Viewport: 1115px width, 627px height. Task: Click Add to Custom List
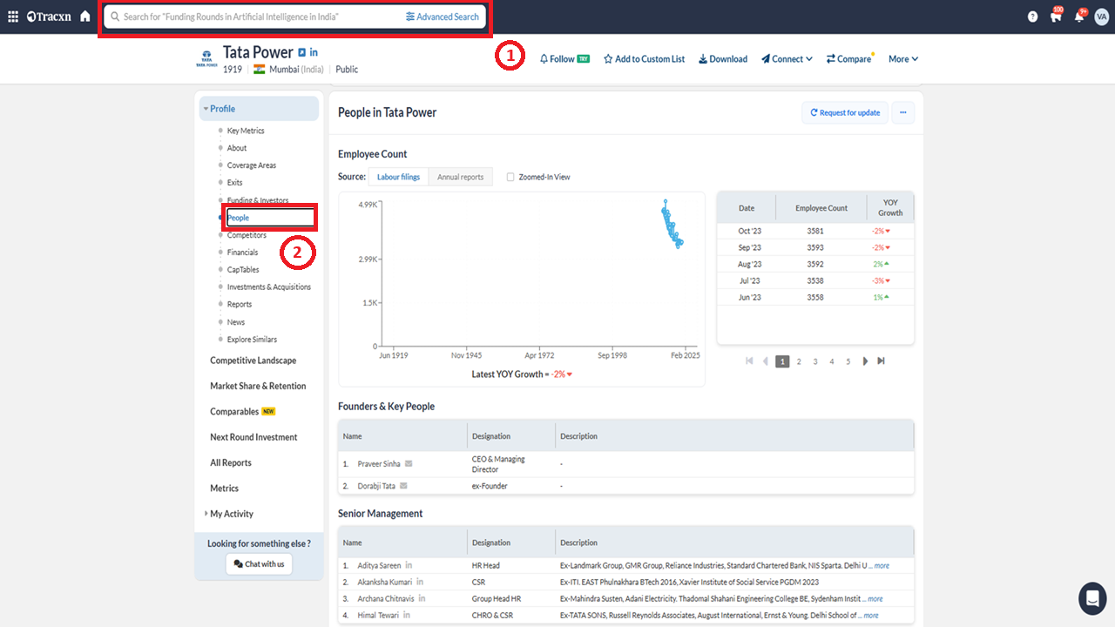(x=644, y=59)
